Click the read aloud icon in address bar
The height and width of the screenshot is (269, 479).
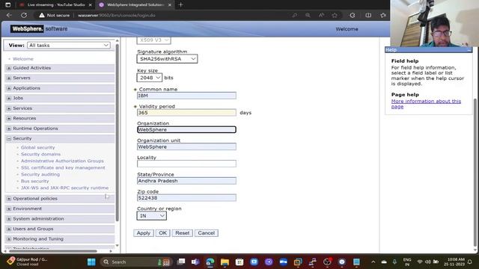321,15
